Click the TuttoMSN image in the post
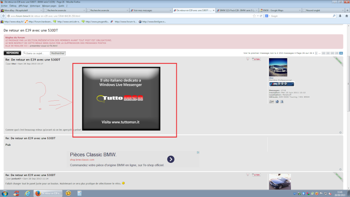Image resolution: width=350 pixels, height=197 pixels. 121,99
